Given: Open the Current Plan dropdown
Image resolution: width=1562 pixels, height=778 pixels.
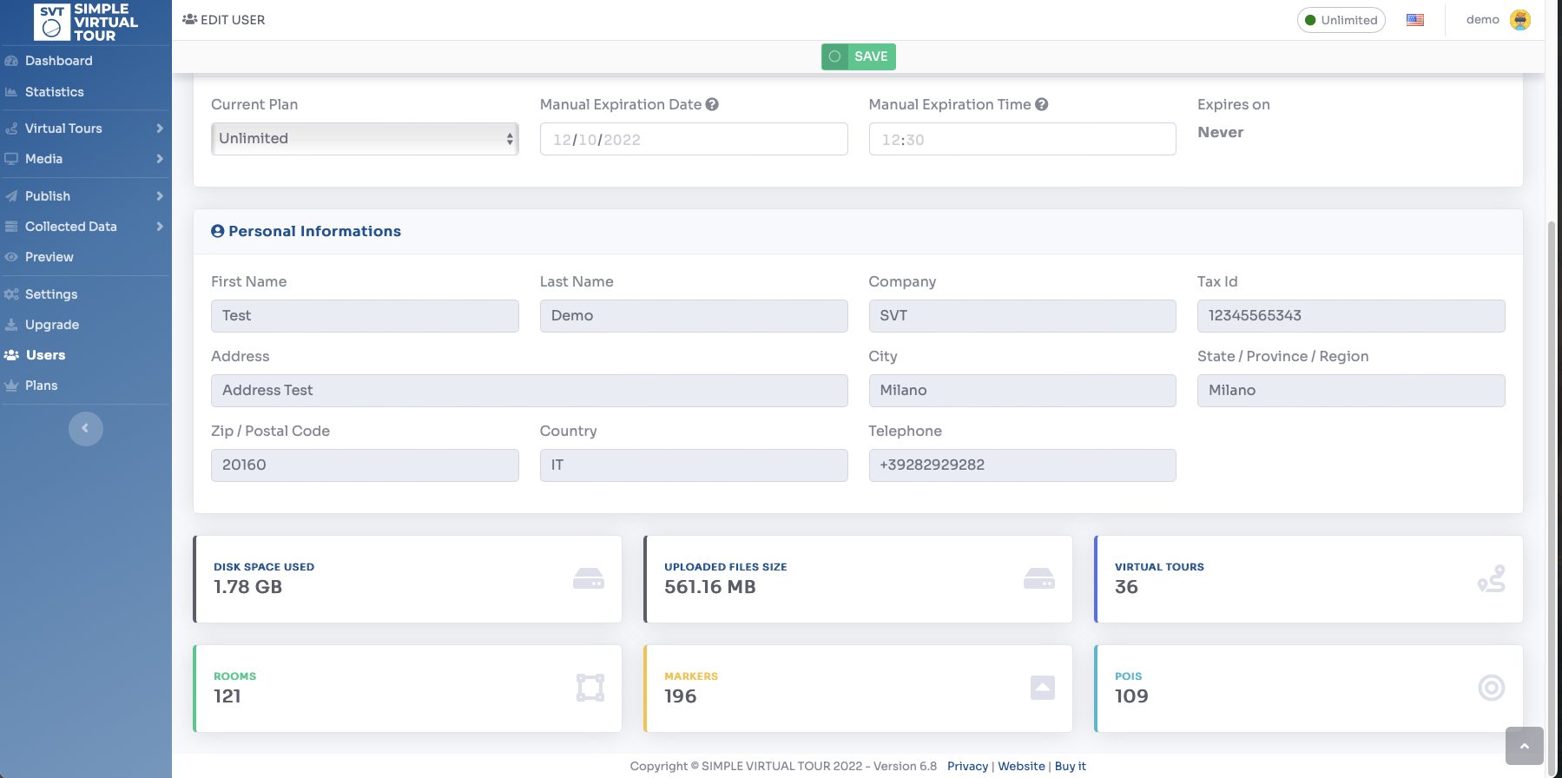Looking at the screenshot, I should pos(365,139).
